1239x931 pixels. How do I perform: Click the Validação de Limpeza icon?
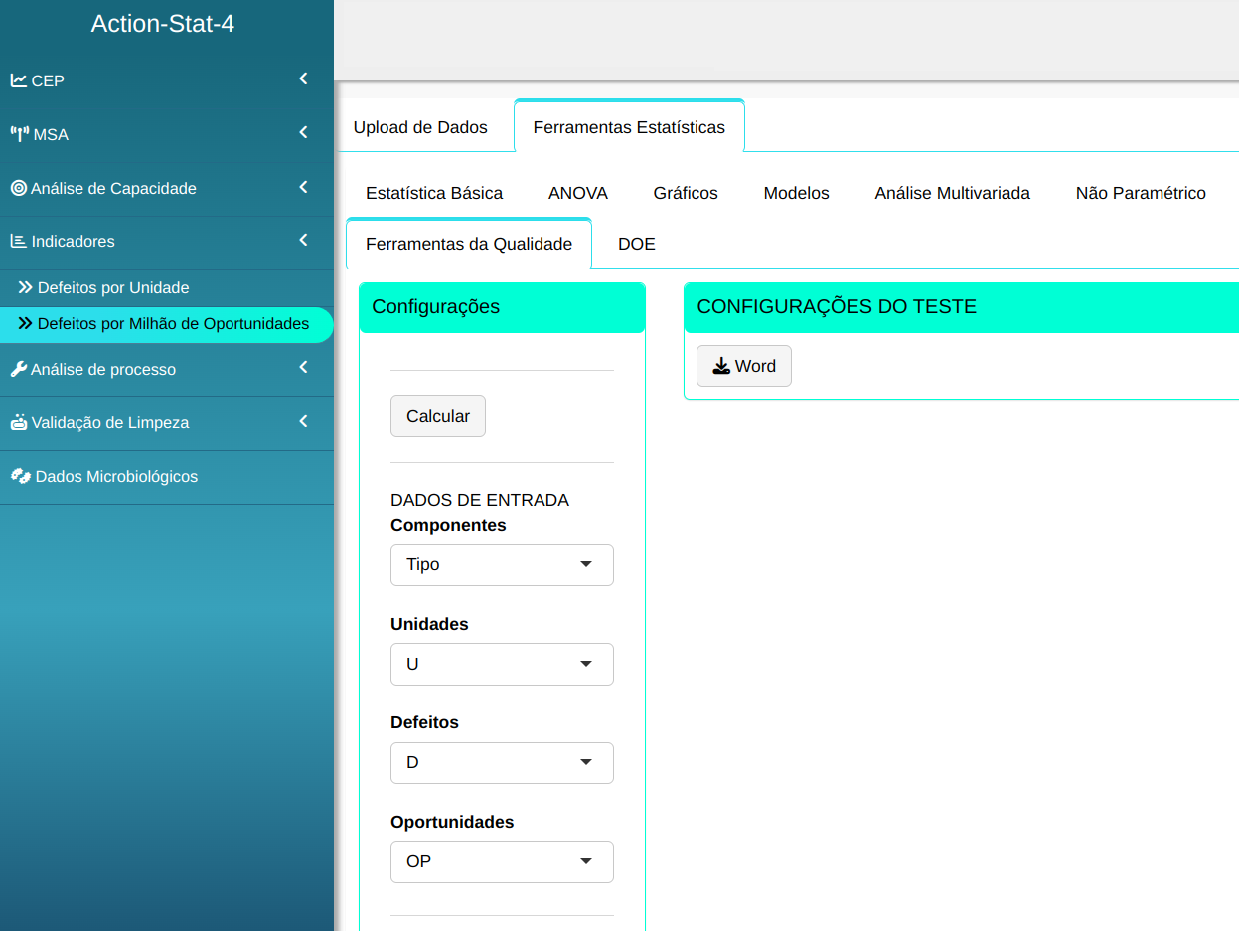pos(19,422)
